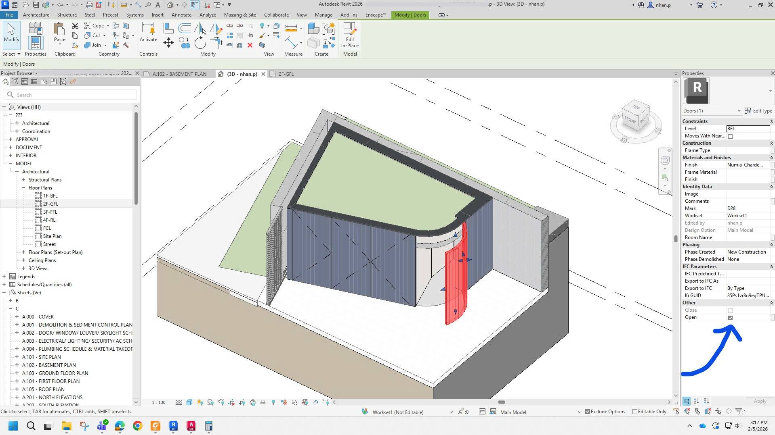Toggle Editable Only checkbox
This screenshot has width=775, height=435.
[634, 412]
